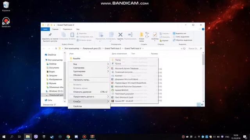Click the Steam icon in taskbar
Viewport: 250px width, 140px height.
coord(52,136)
